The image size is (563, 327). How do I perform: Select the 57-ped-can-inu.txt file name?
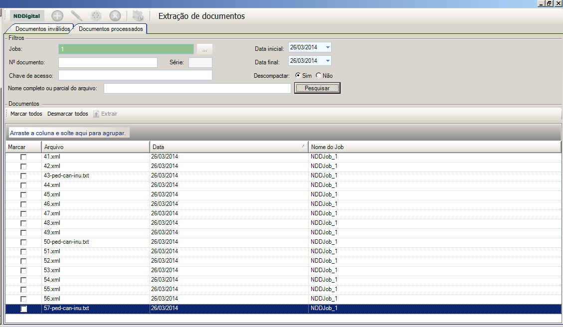click(x=66, y=308)
